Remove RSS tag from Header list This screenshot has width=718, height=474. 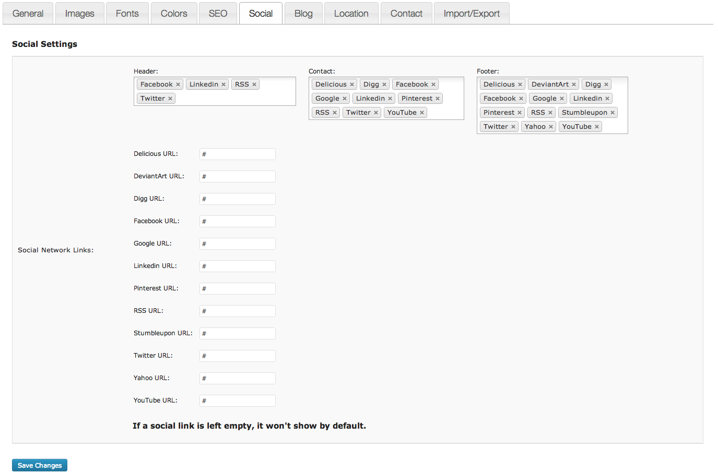[254, 84]
